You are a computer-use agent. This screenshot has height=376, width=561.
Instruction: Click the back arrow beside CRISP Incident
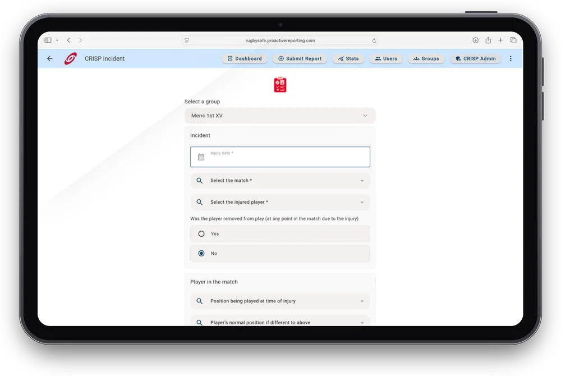50,58
